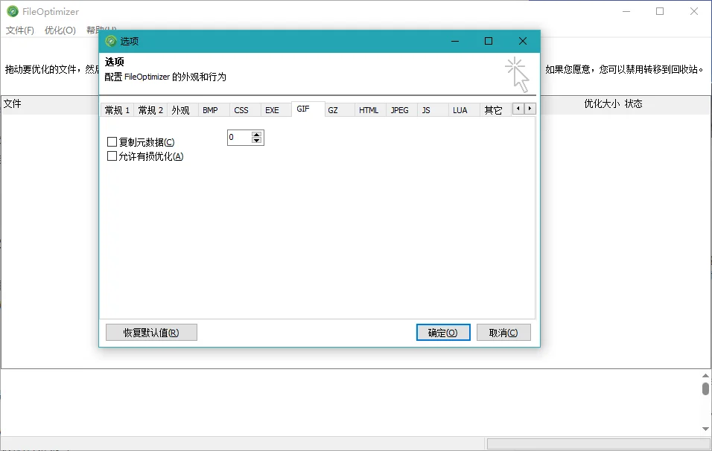Minimize the 选项 dialog
Viewport: 712px width, 451px height.
coord(455,41)
